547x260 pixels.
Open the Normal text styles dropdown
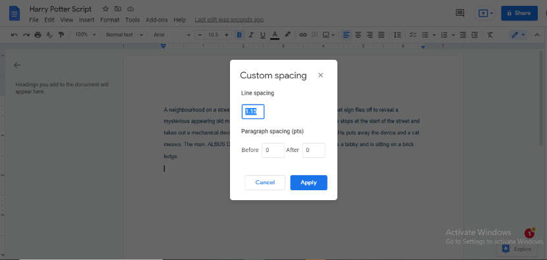pyautogui.click(x=124, y=35)
